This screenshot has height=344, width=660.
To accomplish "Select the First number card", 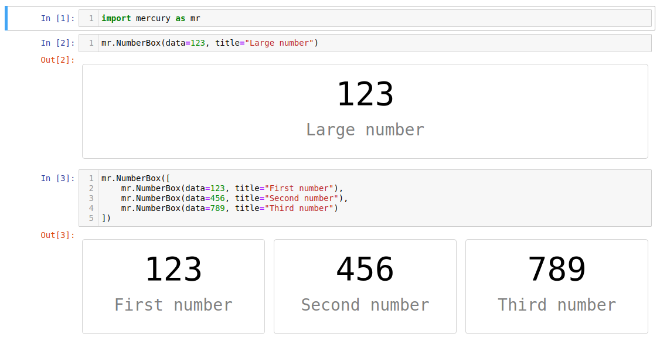I will tap(173, 286).
